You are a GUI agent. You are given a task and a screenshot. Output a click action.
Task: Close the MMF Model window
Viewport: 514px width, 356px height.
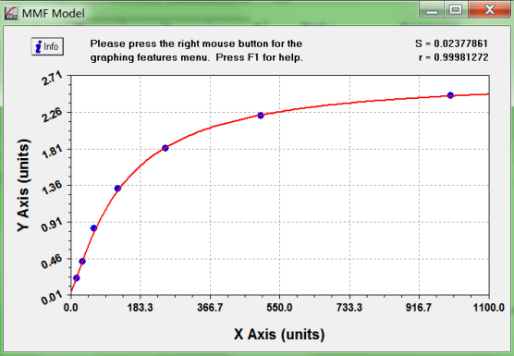489,10
